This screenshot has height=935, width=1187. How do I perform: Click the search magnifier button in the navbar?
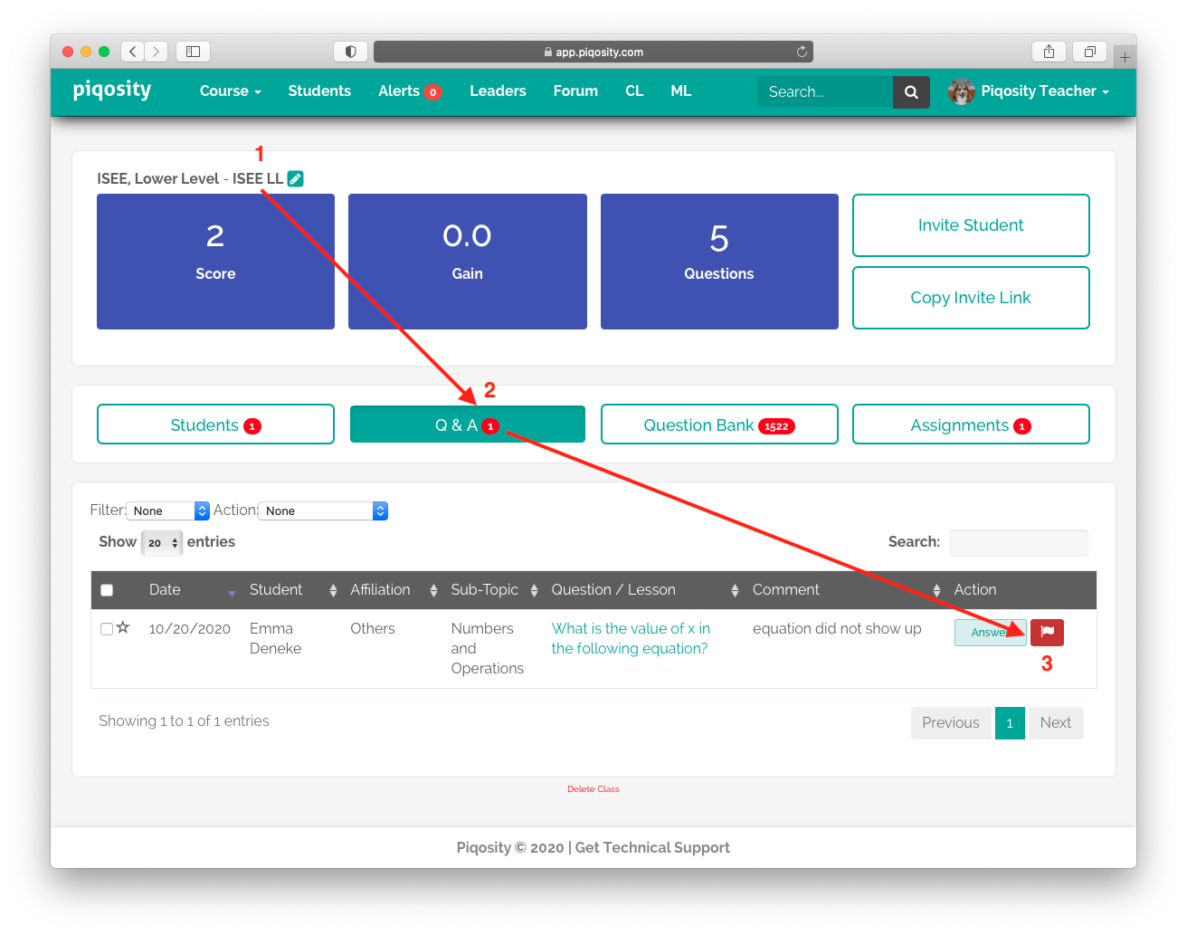point(911,91)
